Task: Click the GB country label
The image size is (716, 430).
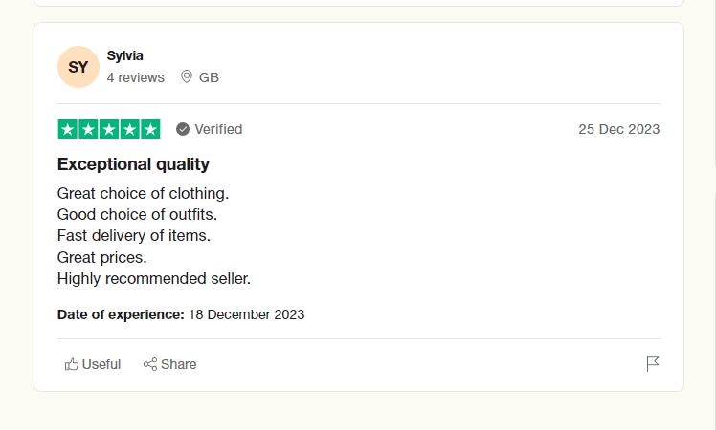Action: (209, 77)
